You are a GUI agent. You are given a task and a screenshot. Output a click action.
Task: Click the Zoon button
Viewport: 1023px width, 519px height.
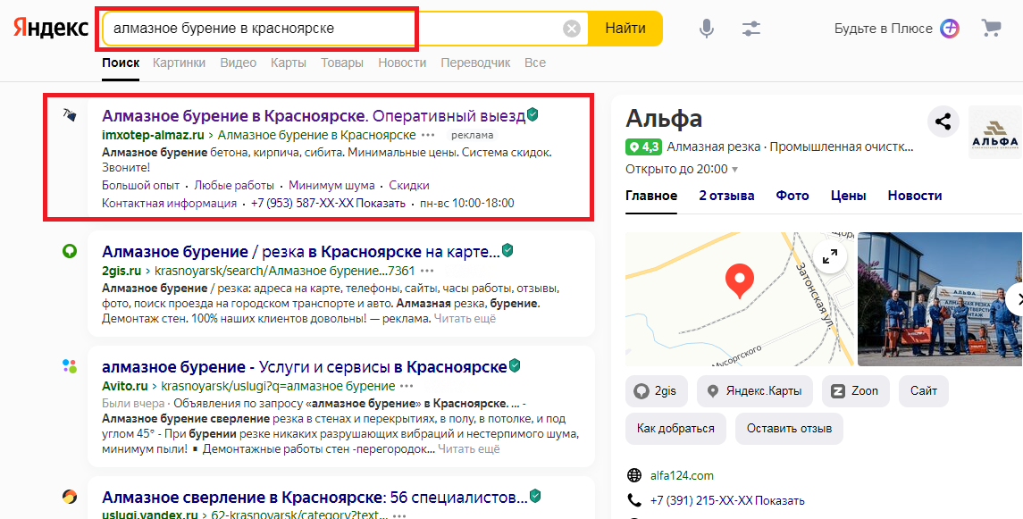855,391
